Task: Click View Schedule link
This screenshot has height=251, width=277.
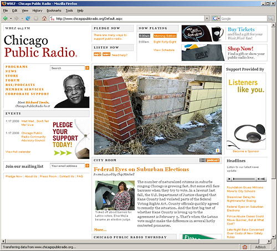Action: [164, 50]
